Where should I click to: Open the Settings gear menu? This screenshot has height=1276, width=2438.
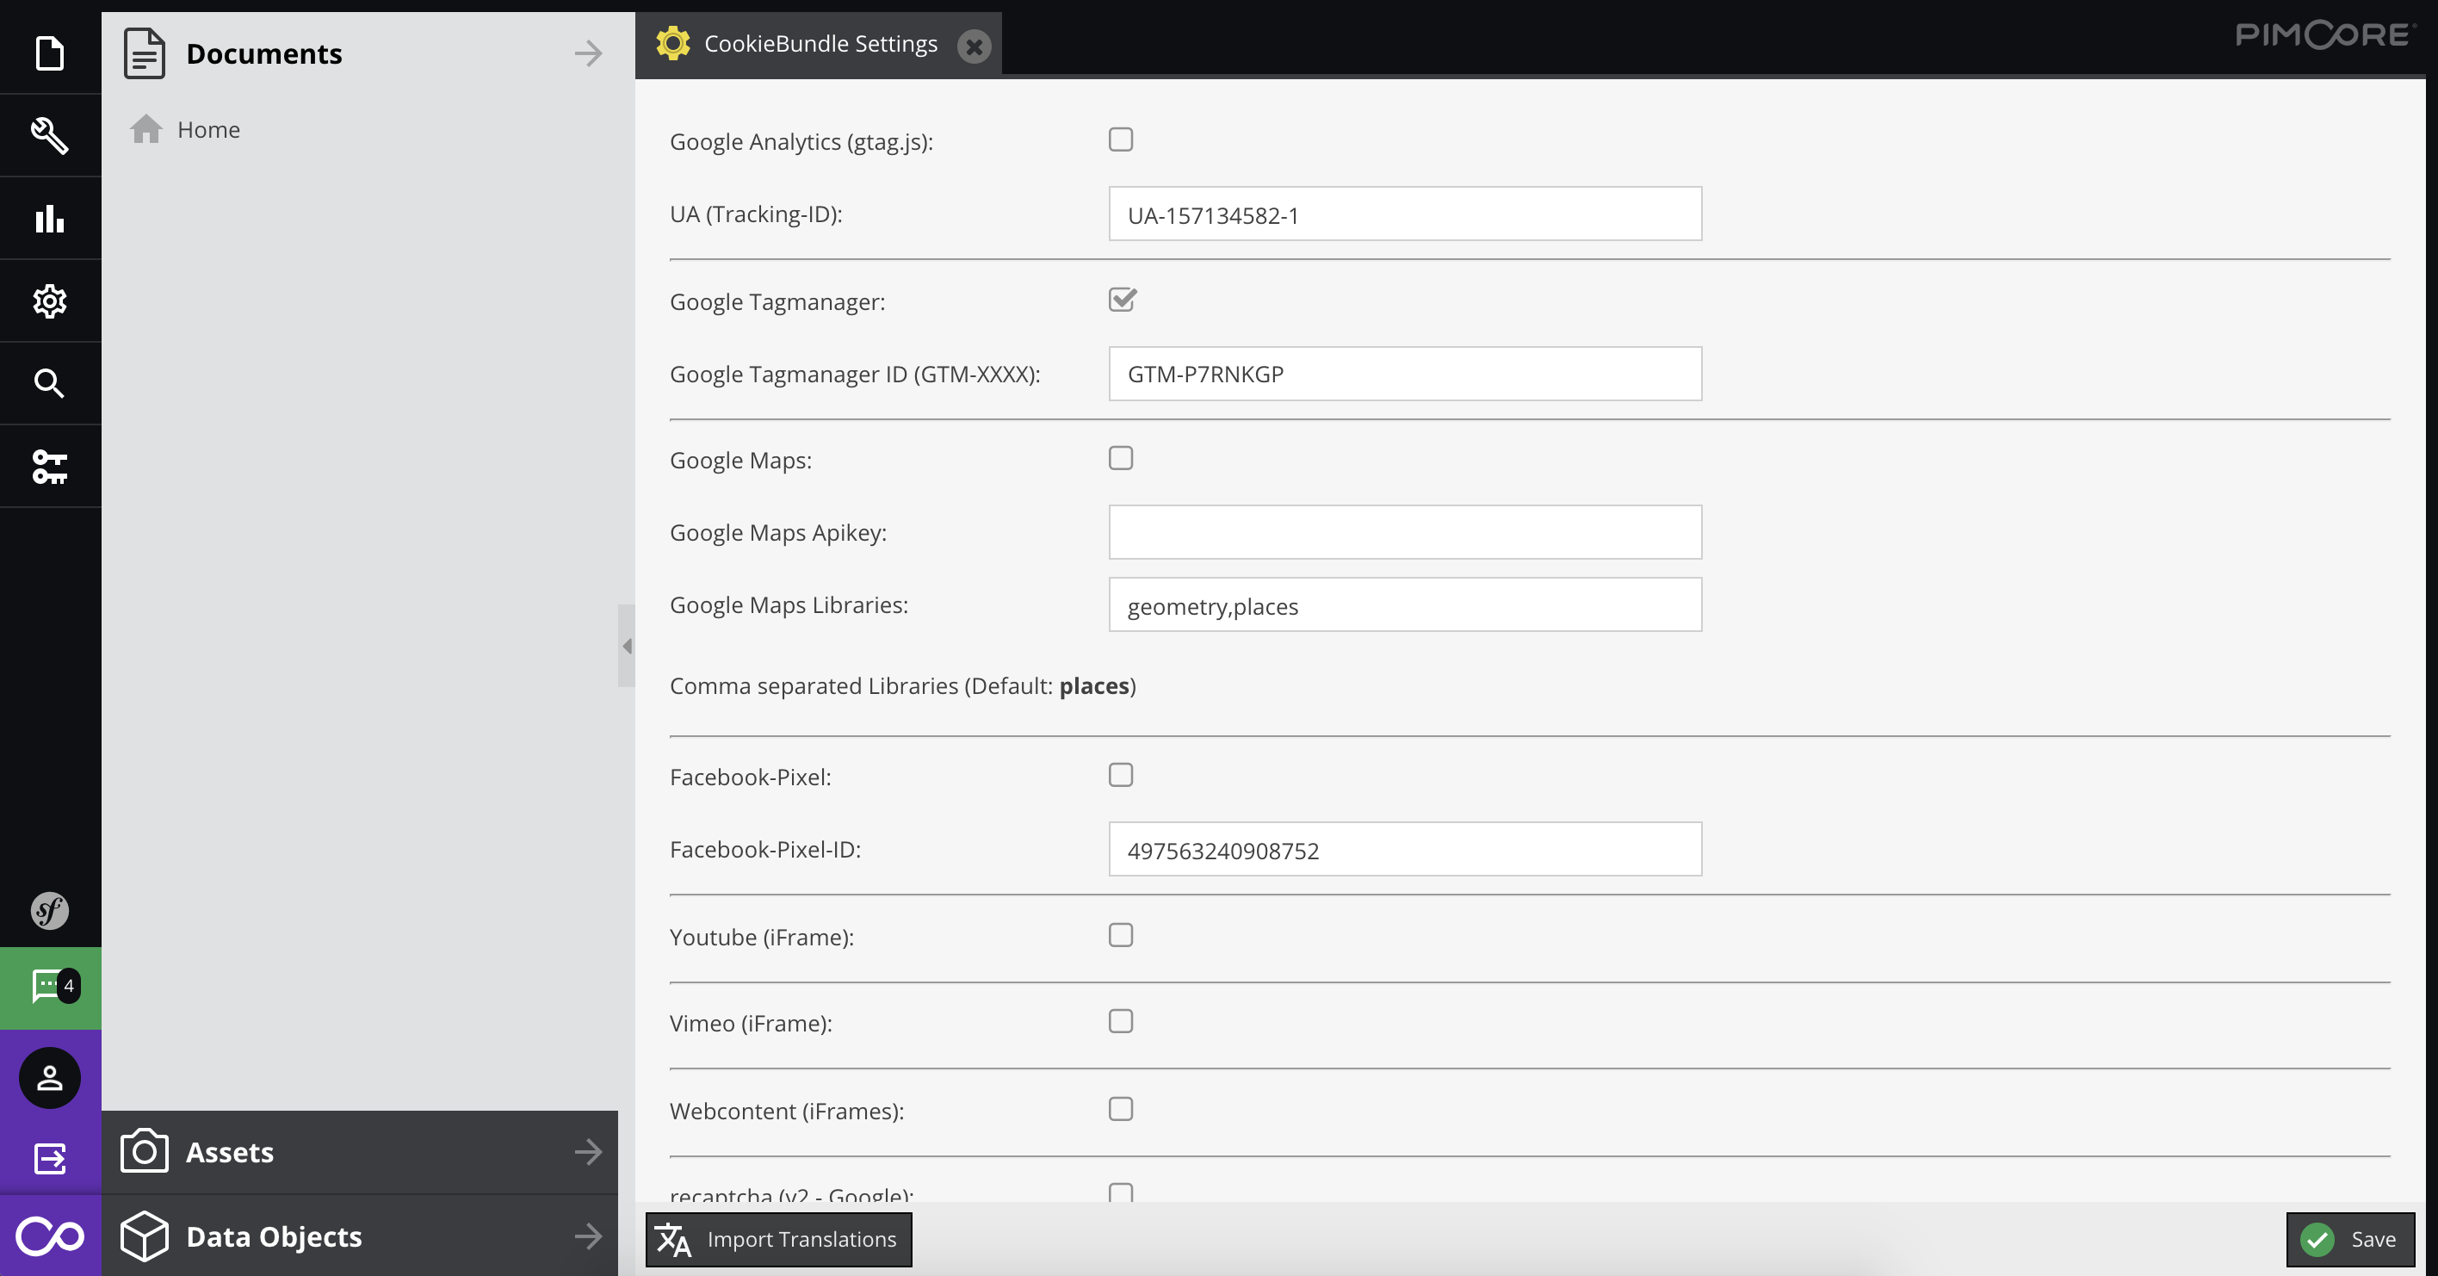point(49,301)
